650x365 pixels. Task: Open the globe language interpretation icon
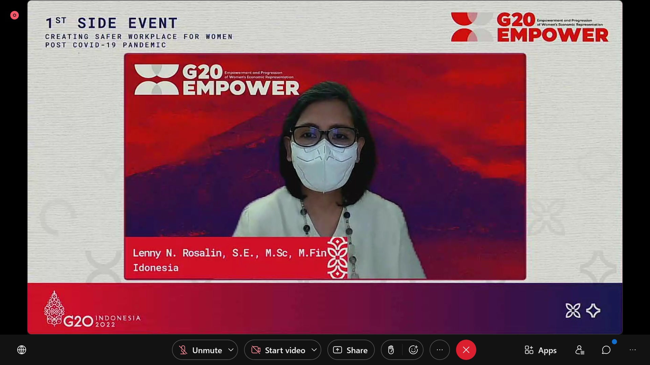click(x=22, y=350)
